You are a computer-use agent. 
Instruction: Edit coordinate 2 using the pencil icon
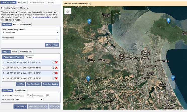point(53,68)
